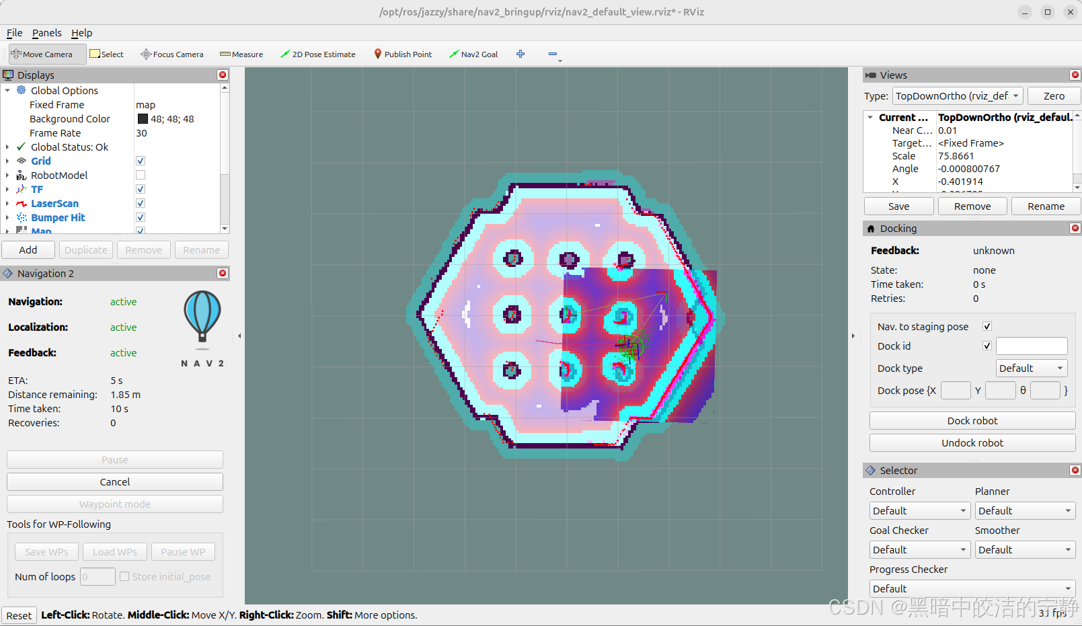Click the LaserScan display icon
Viewport: 1082px width, 626px height.
pos(22,203)
